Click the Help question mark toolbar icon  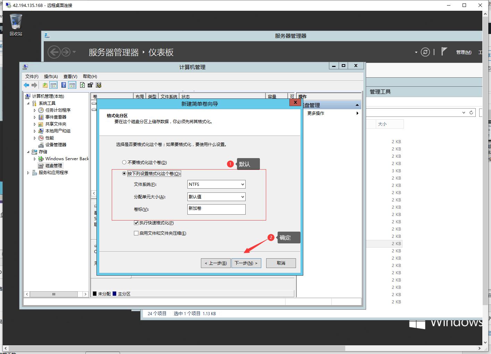[63, 85]
